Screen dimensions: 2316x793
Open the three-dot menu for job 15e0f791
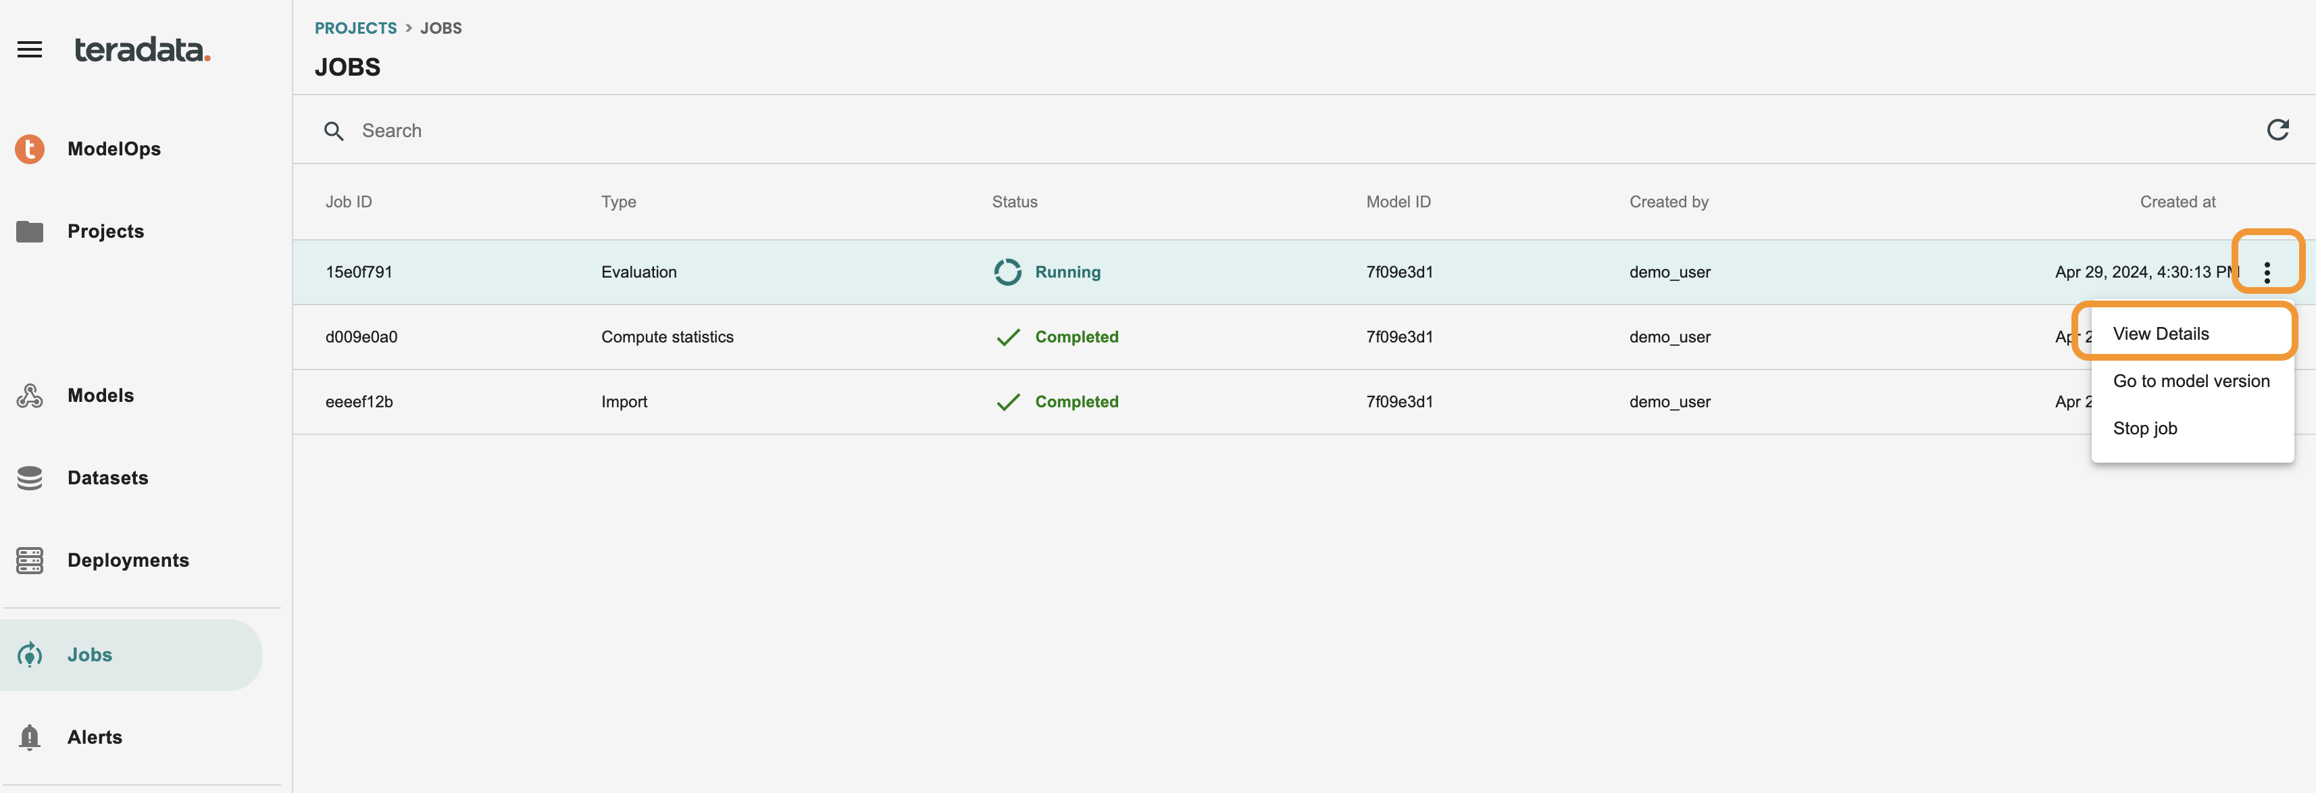(x=2267, y=272)
